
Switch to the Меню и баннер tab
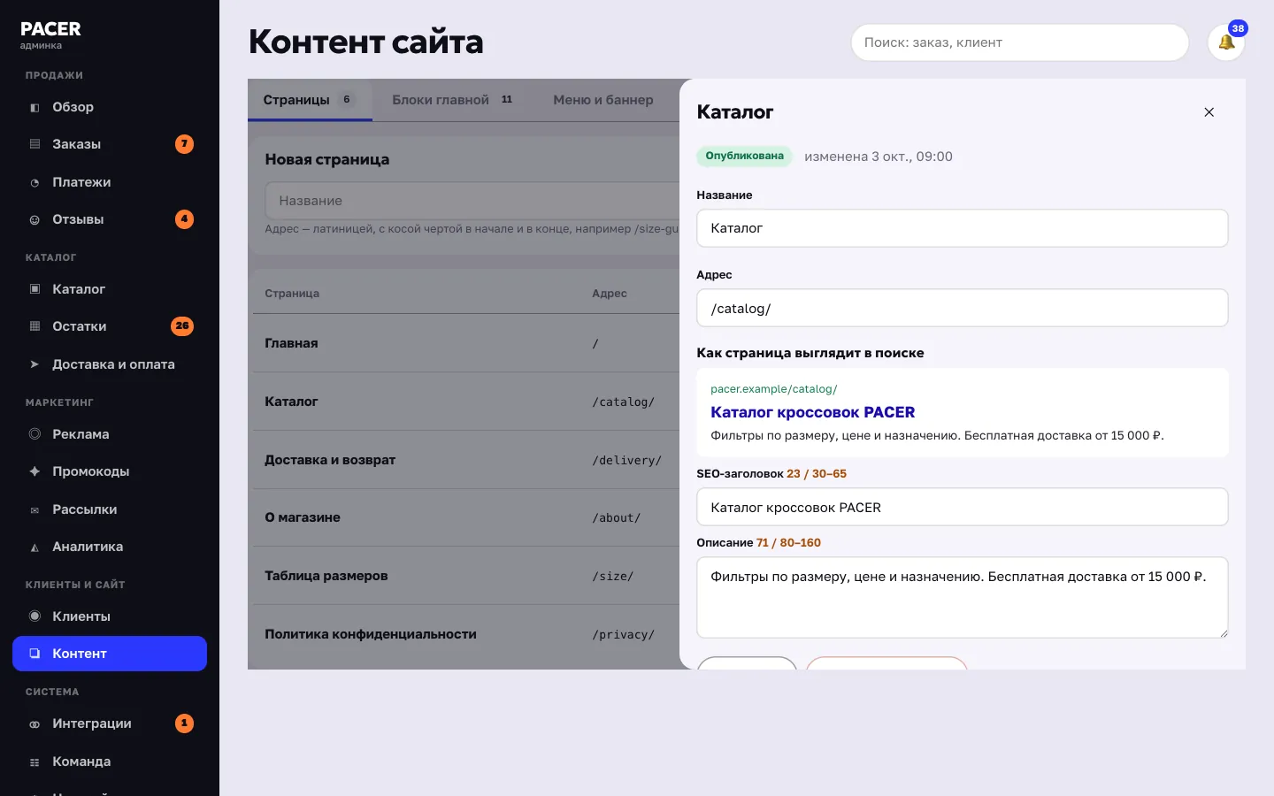(603, 100)
